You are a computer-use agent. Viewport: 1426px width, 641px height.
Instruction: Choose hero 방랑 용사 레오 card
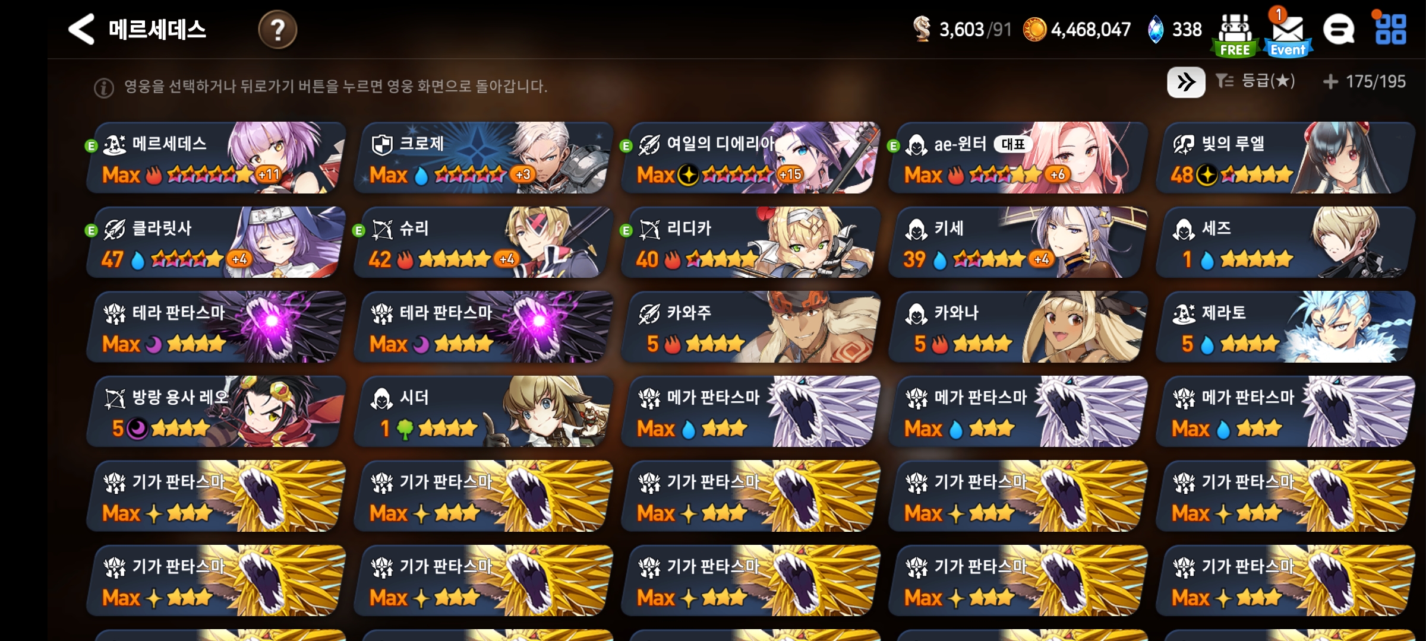[215, 411]
